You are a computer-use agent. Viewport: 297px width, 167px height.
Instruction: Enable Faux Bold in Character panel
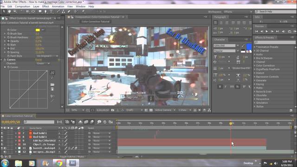pyautogui.click(x=220, y=87)
